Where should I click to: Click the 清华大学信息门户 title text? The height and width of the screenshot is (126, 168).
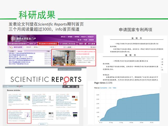pos(26,39)
